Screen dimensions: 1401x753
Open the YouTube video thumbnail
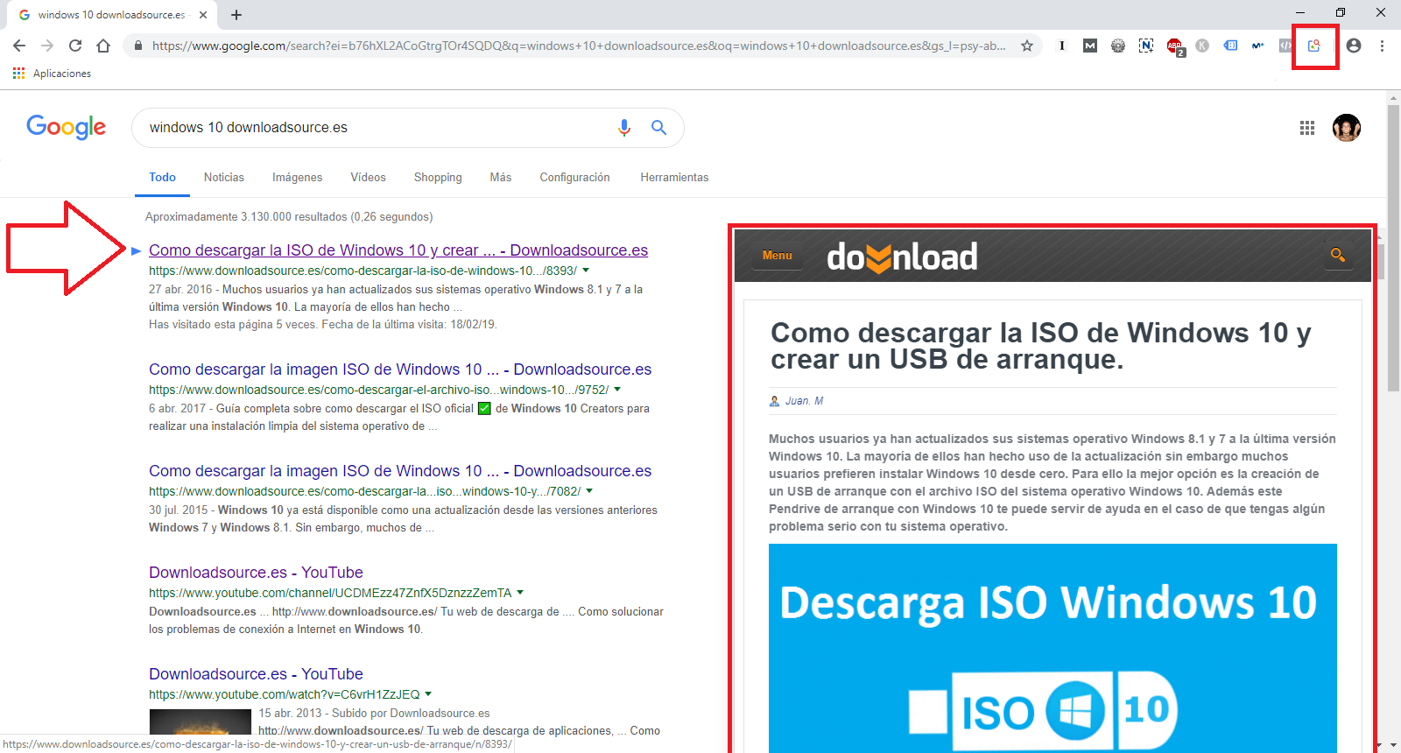[201, 721]
